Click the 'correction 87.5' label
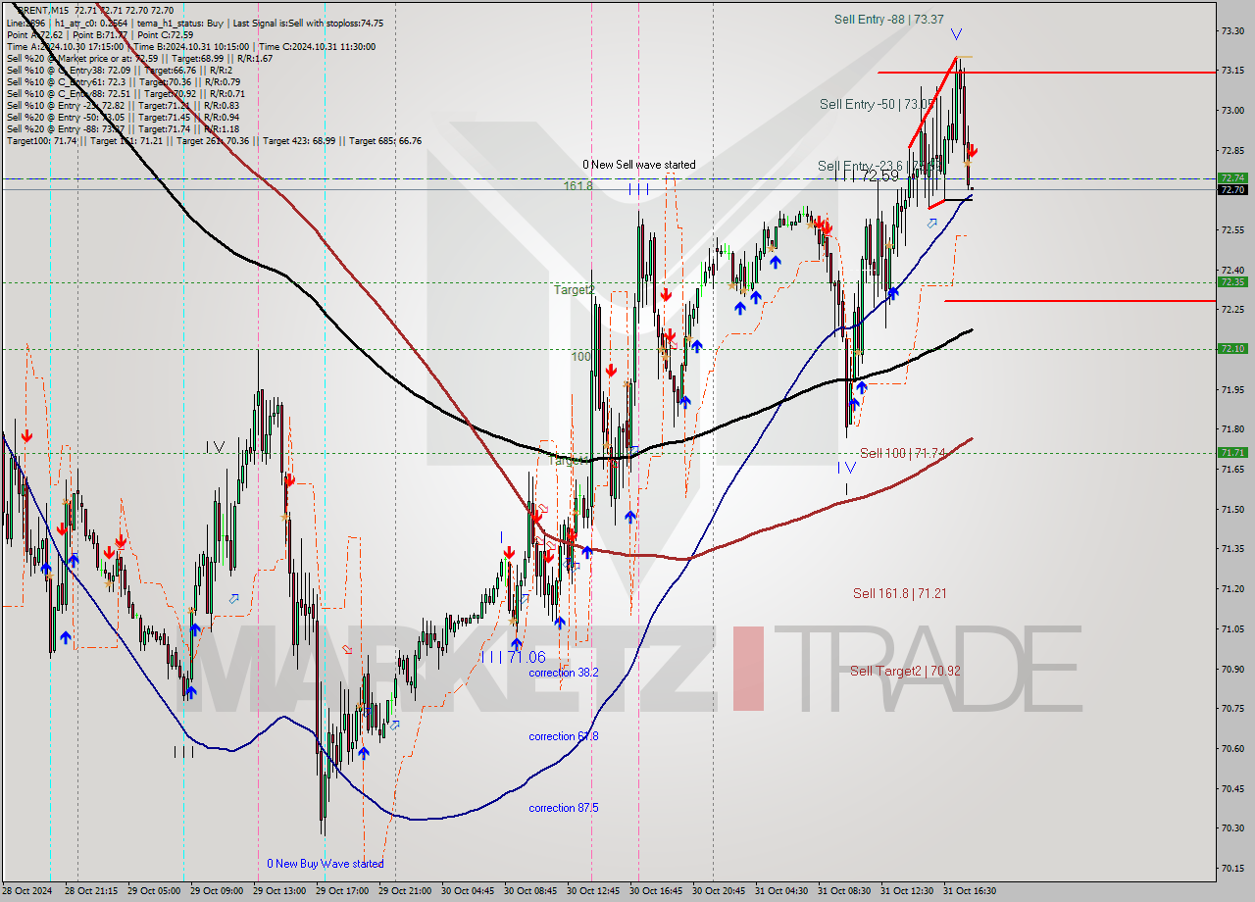The height and width of the screenshot is (902, 1255). [564, 808]
